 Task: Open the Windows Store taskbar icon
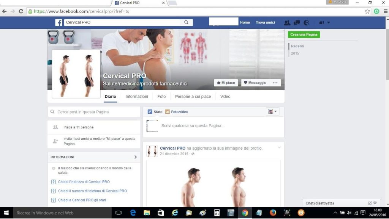[x=161, y=213]
